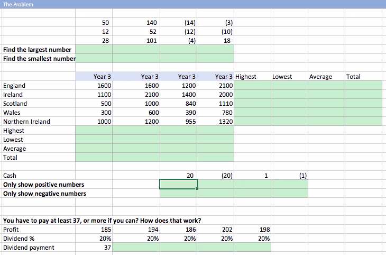The width and height of the screenshot is (386, 255).
Task: Select the Cash row label
Action: [x=39, y=176]
